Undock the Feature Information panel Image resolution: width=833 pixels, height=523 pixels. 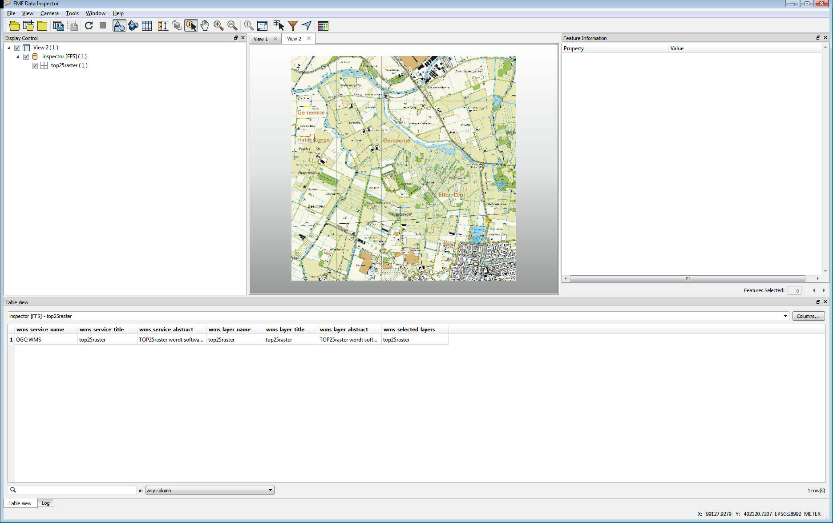pos(818,38)
